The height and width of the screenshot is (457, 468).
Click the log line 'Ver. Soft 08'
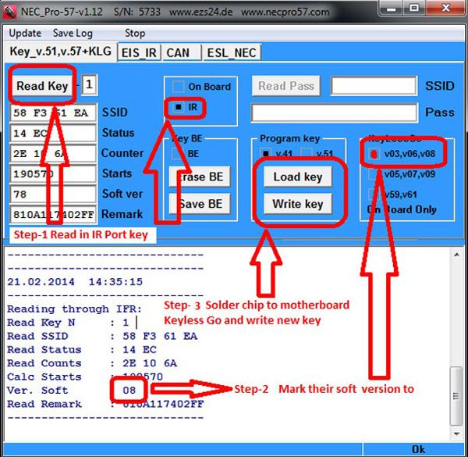point(72,391)
